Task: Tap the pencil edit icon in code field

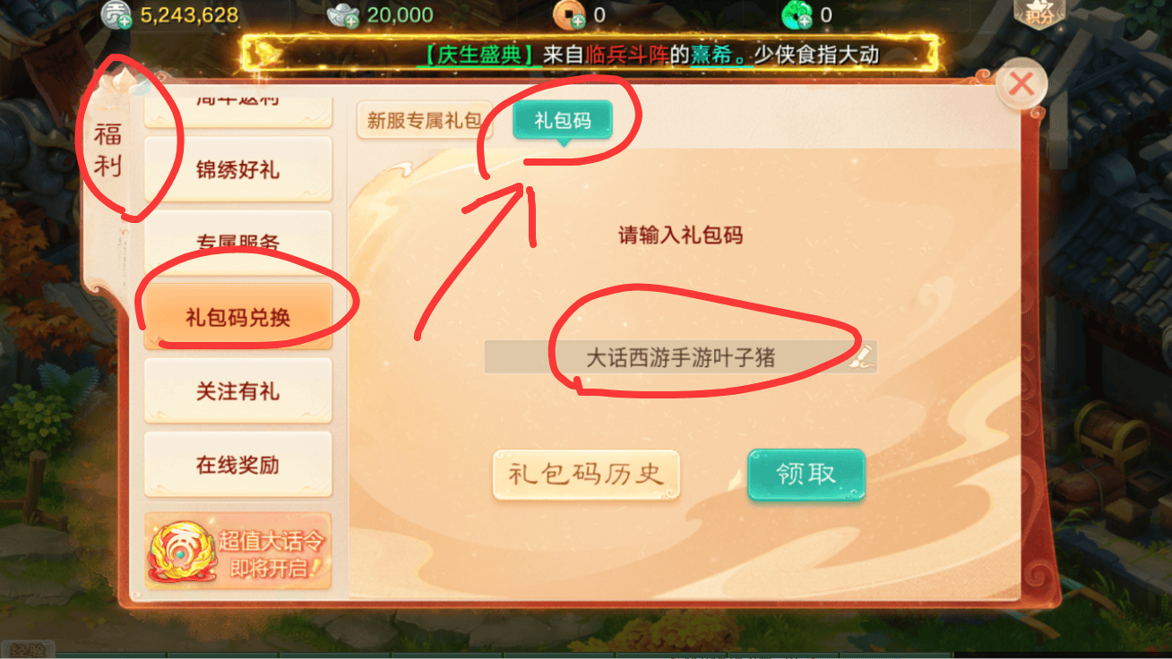Action: tap(860, 356)
